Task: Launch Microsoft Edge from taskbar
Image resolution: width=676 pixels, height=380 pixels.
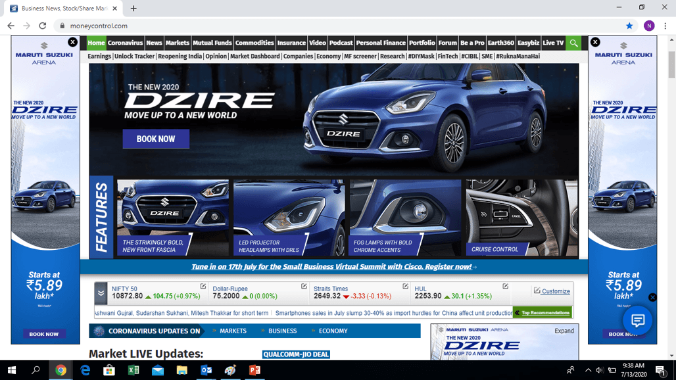Action: coord(85,370)
